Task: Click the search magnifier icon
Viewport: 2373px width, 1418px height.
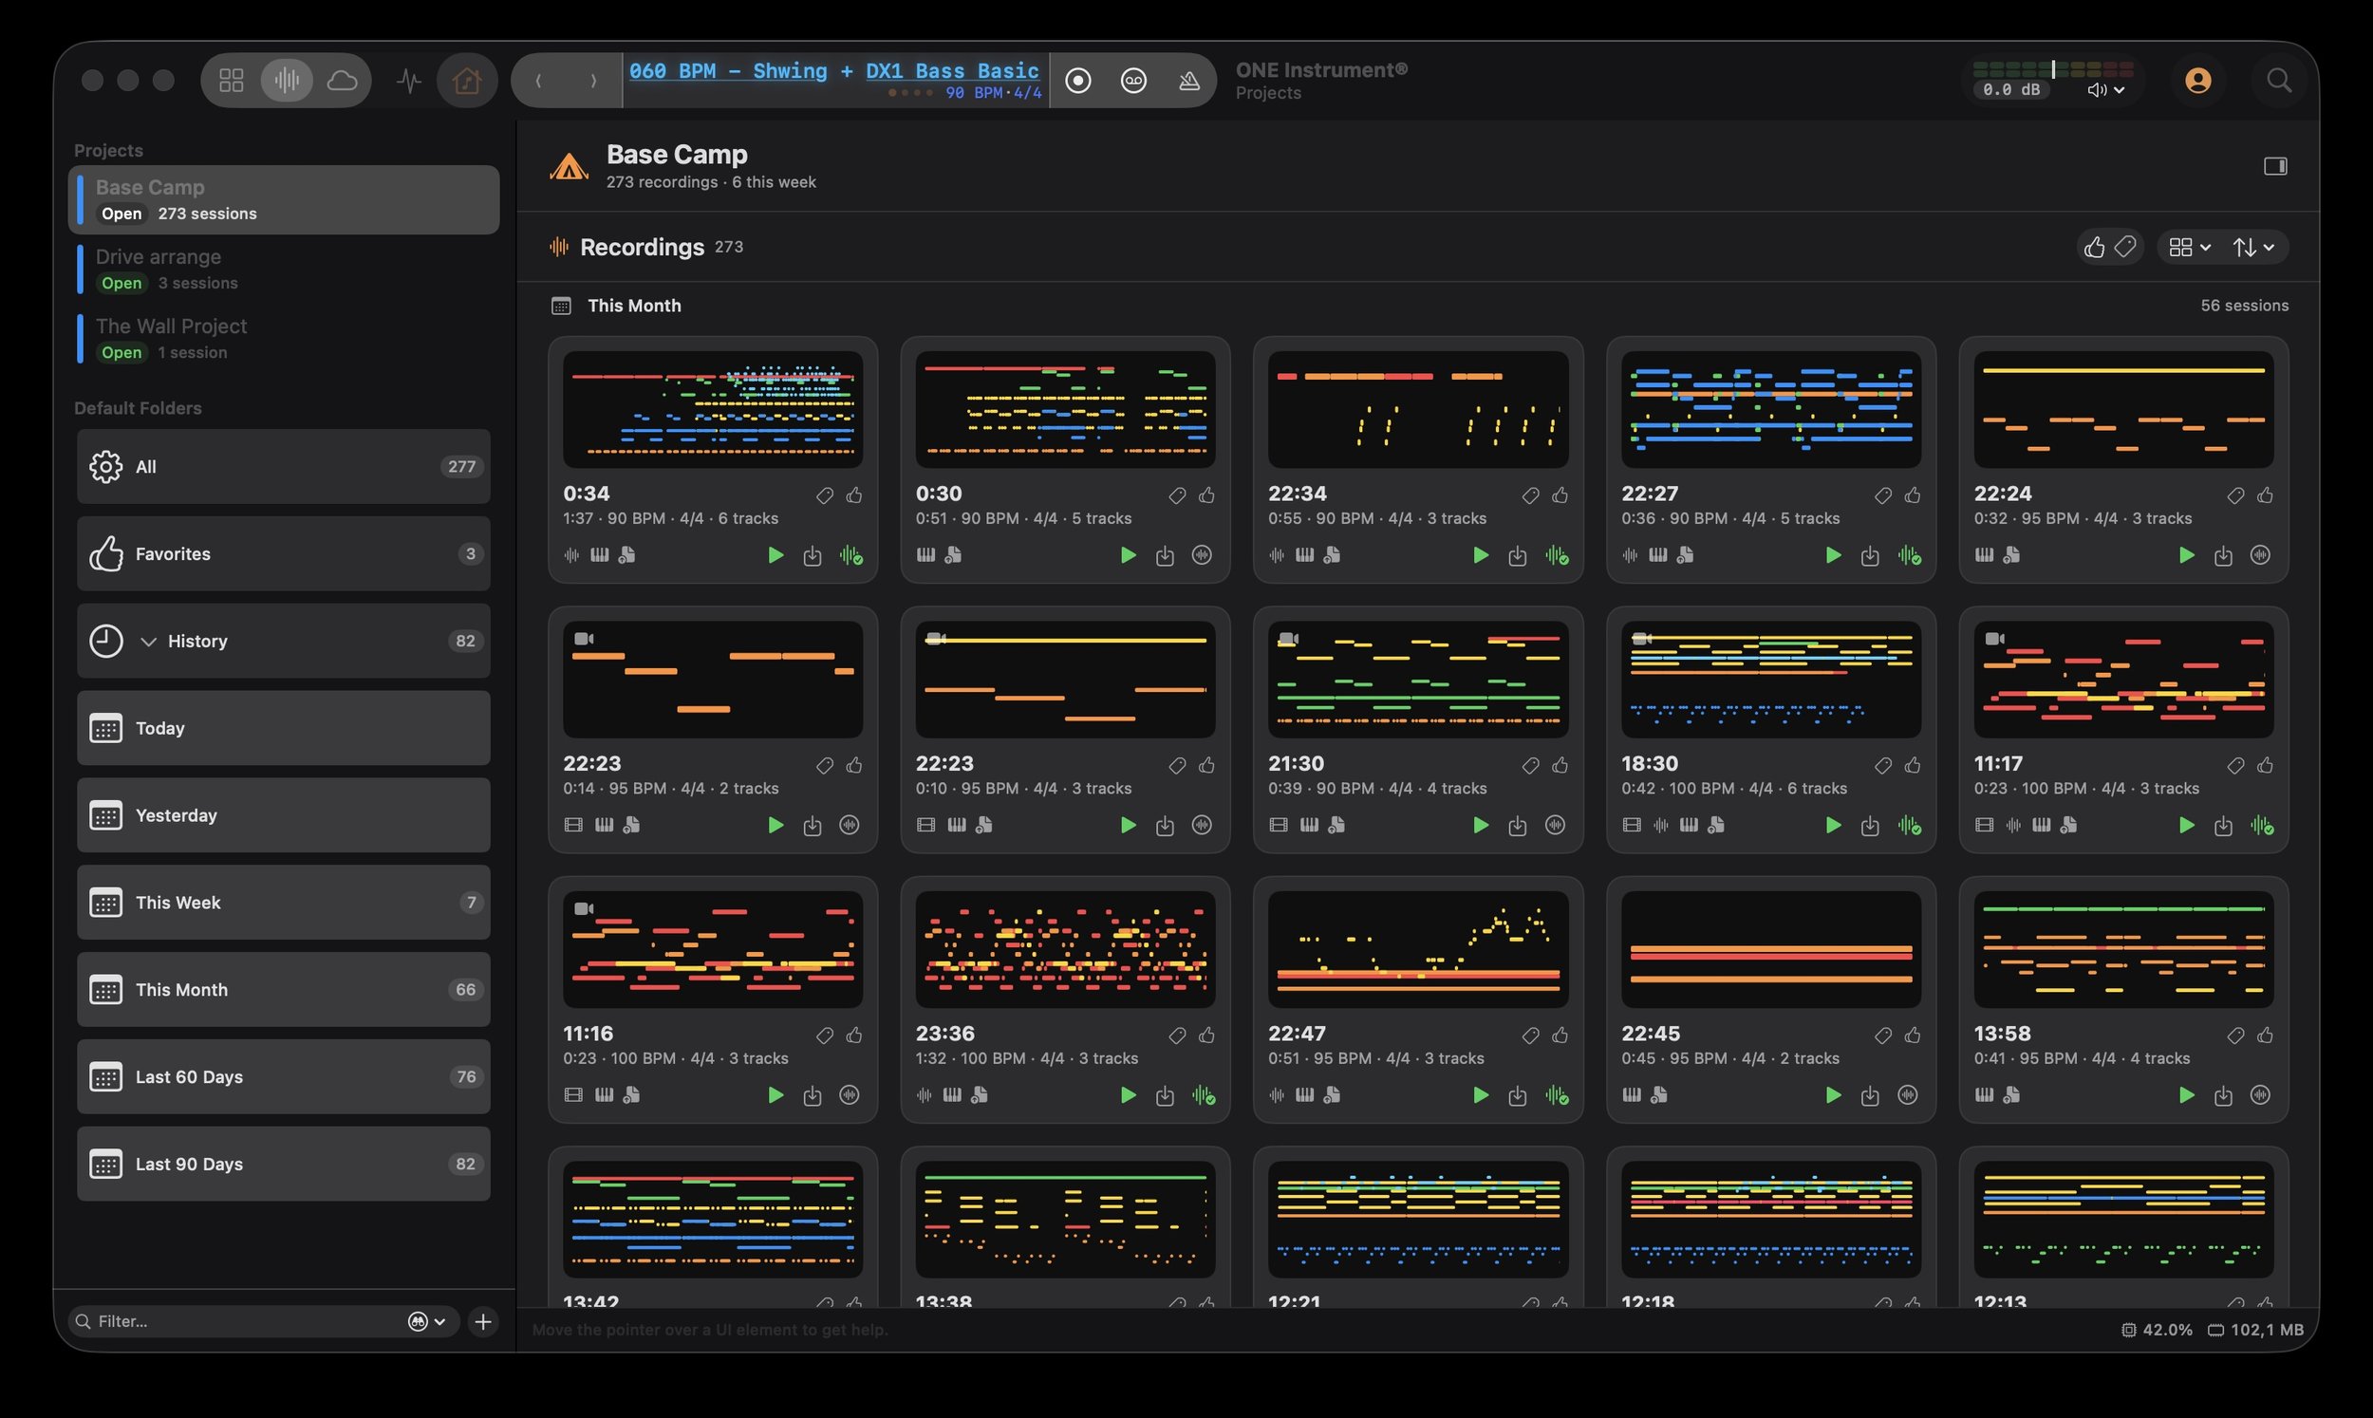Action: pos(2279,81)
